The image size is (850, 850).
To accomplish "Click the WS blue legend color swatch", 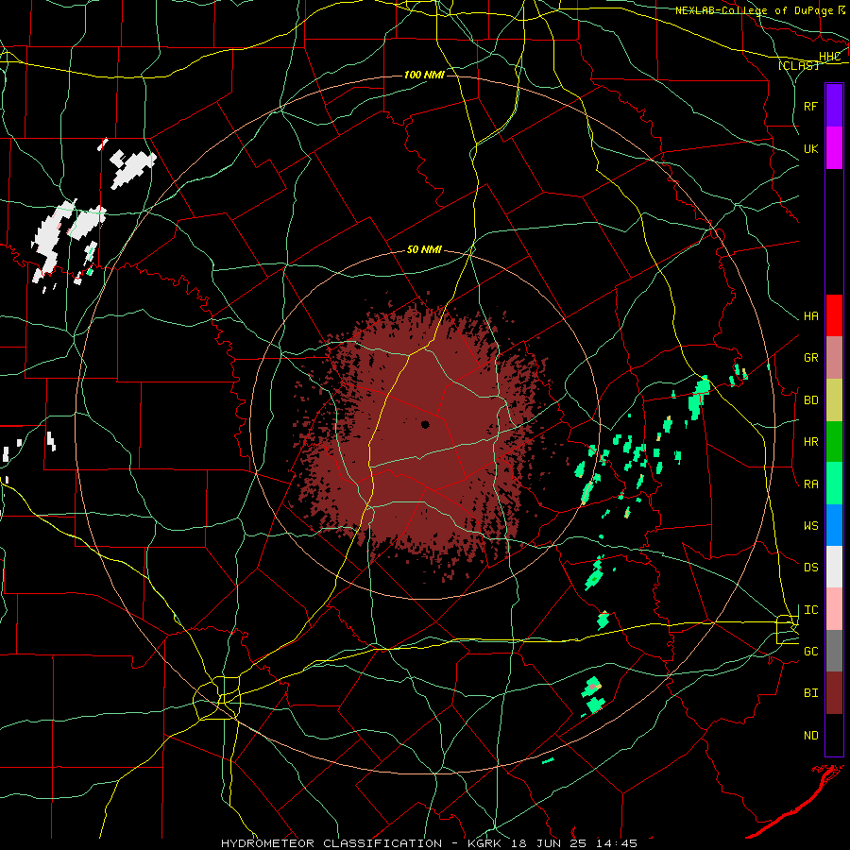I will (834, 525).
